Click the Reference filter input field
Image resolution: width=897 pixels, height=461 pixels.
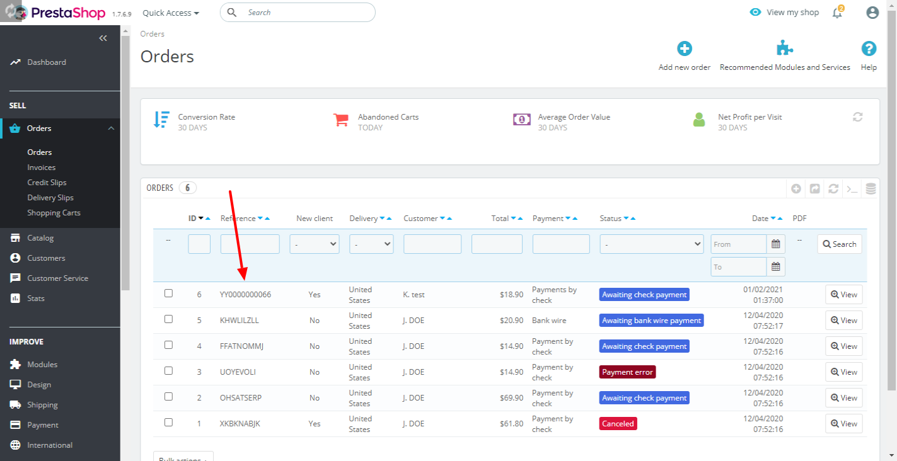[x=250, y=244]
